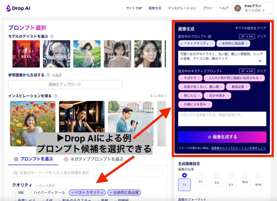Expand もっと見る for inspiration images
The height and width of the screenshot is (201, 277).
[x=158, y=96]
